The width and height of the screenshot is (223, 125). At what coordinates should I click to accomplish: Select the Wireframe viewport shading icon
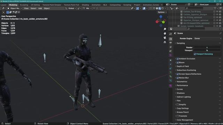coord(154,8)
